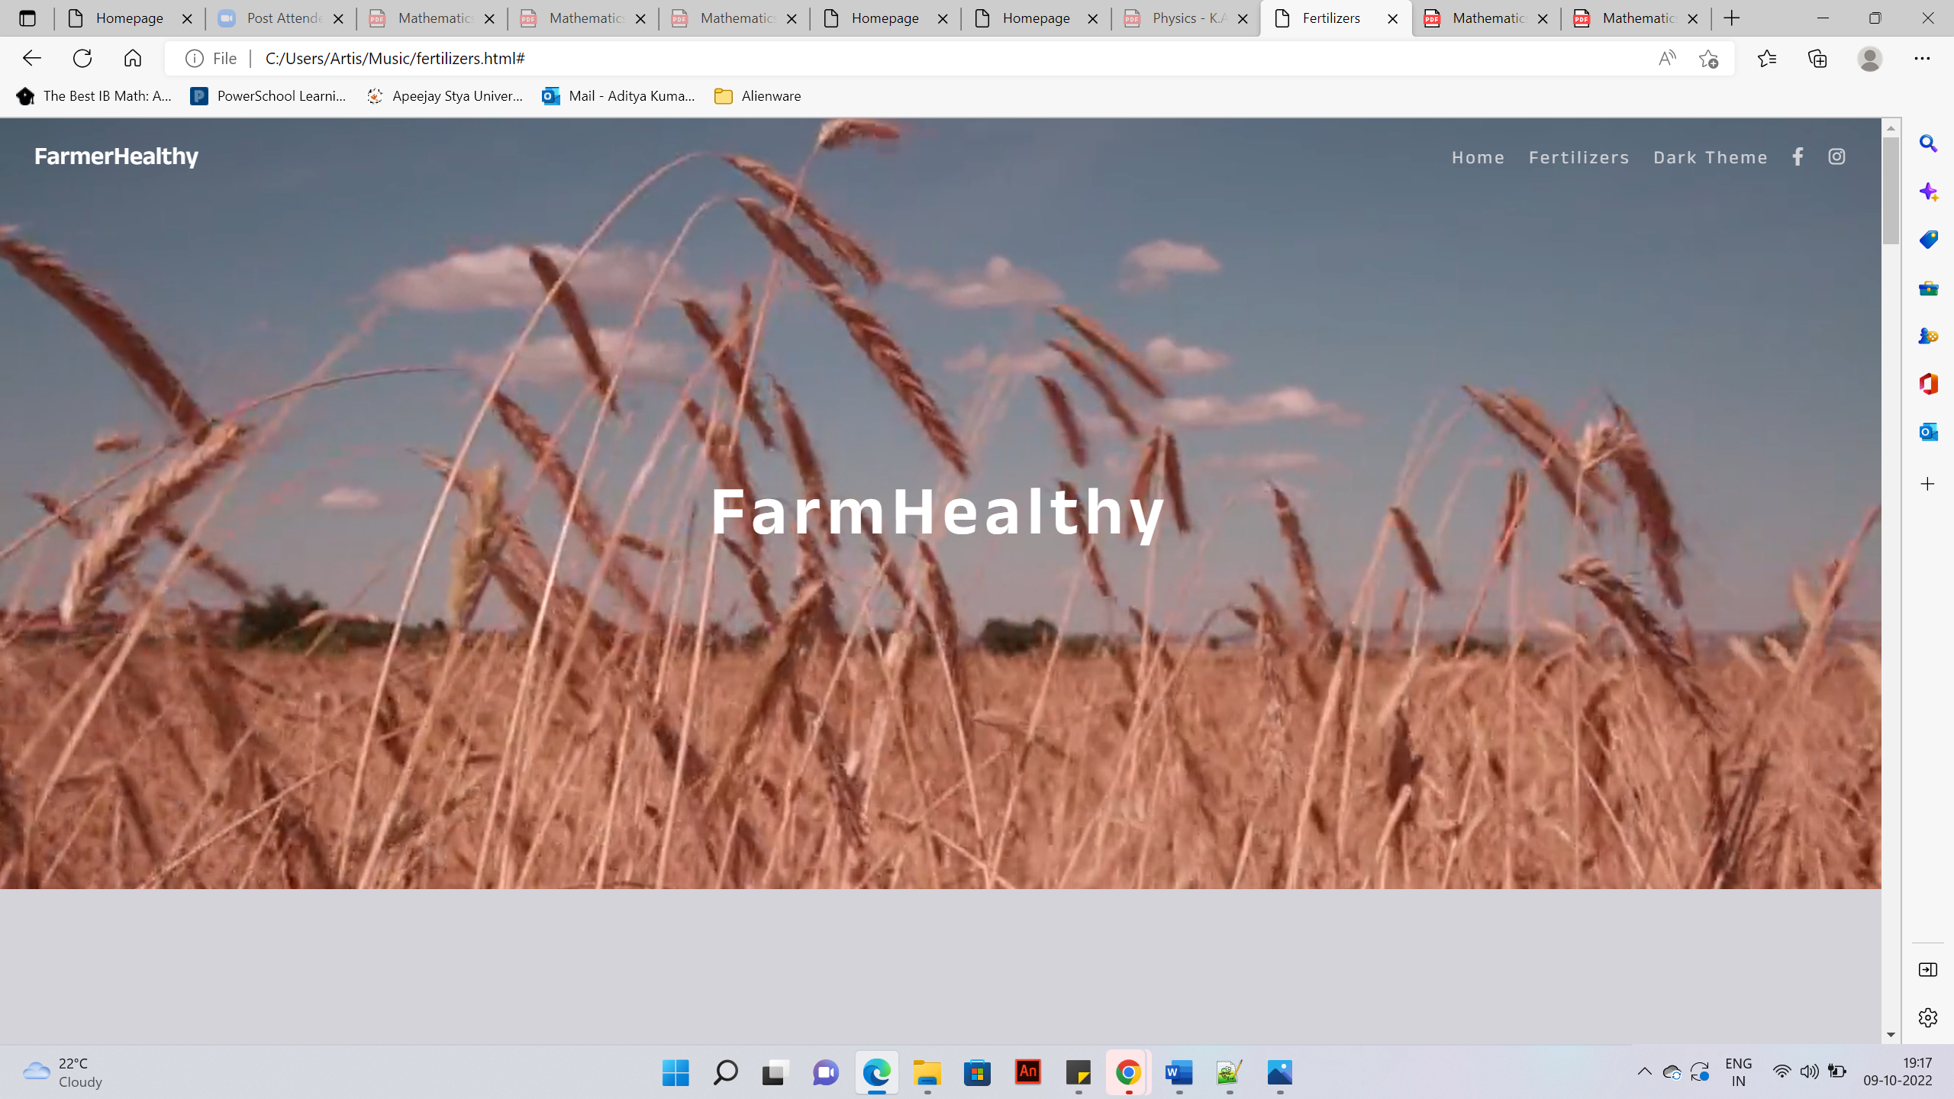Viewport: 1954px width, 1099px height.
Task: Click the Facebook icon in site navbar
Action: click(x=1798, y=157)
